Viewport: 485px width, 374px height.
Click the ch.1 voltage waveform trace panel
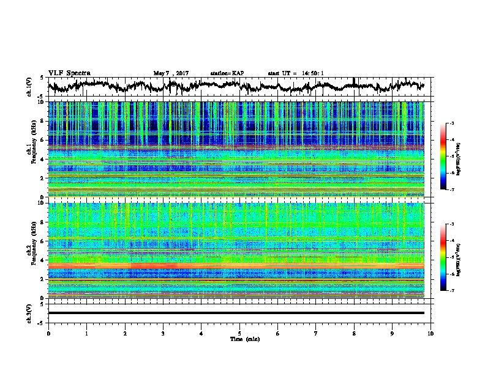pyautogui.click(x=241, y=87)
